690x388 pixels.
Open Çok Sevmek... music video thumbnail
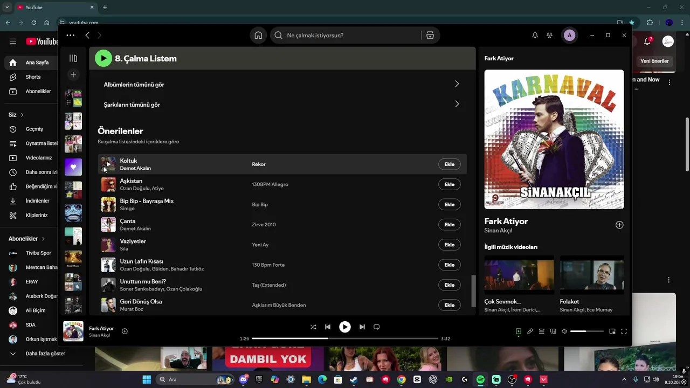(x=519, y=275)
